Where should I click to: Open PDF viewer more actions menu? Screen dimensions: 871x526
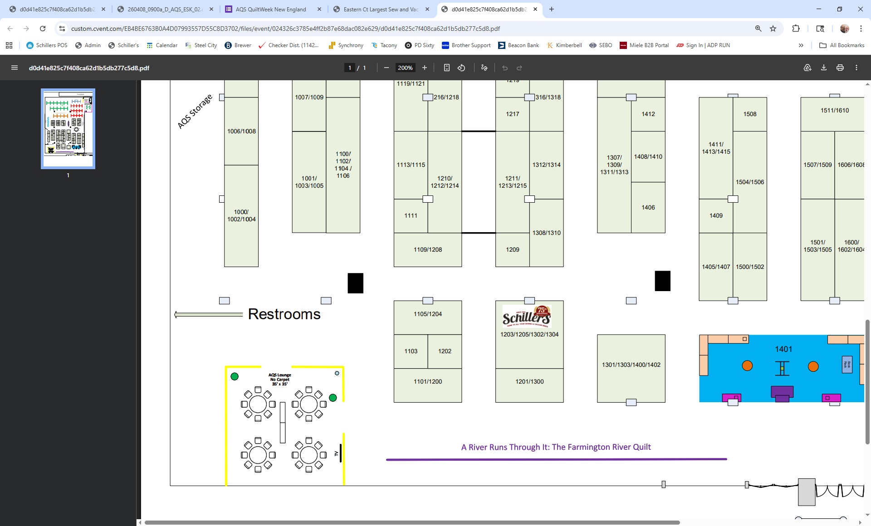point(856,68)
